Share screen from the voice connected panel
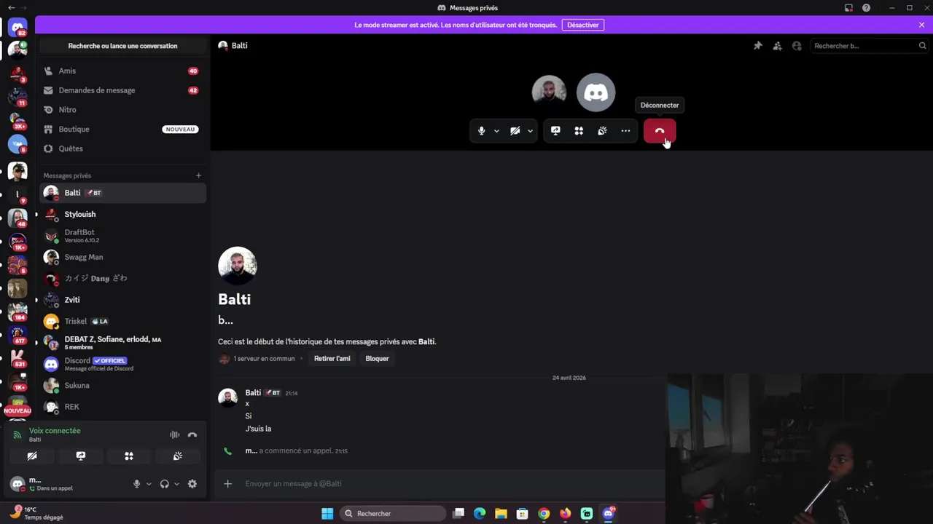 [81, 456]
